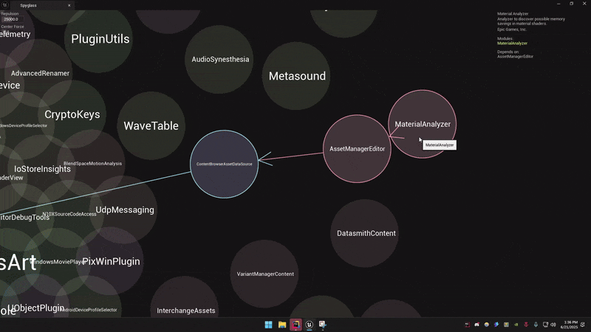Switch to Unreal Engine in the taskbar
Image resolution: width=591 pixels, height=332 pixels.
click(x=310, y=325)
